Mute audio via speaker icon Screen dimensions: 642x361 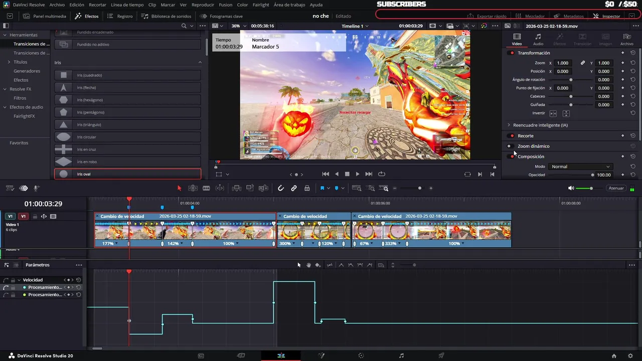pos(571,188)
